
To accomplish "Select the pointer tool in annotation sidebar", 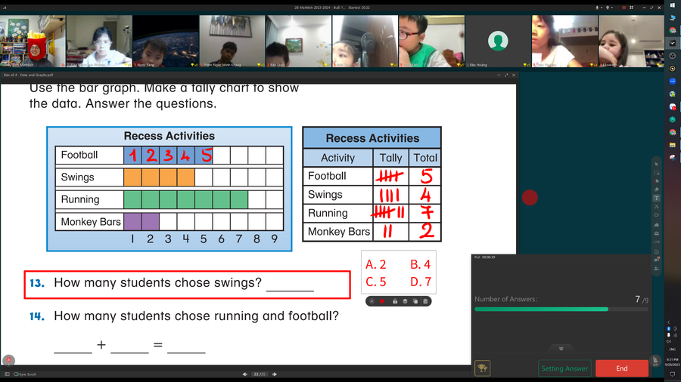I will click(656, 164).
